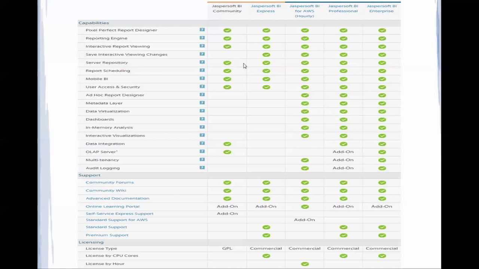Open the Advanced Documentation link

tap(118, 198)
